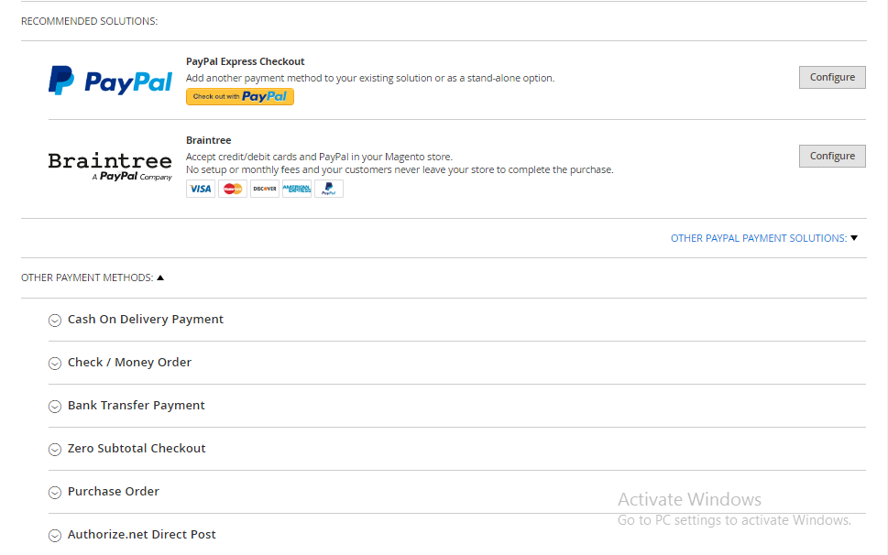Image resolution: width=888 pixels, height=555 pixels.
Task: Click 'Add another payment method' description
Action: point(370,78)
